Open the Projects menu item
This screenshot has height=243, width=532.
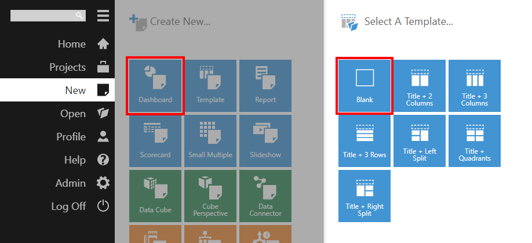coord(67,67)
